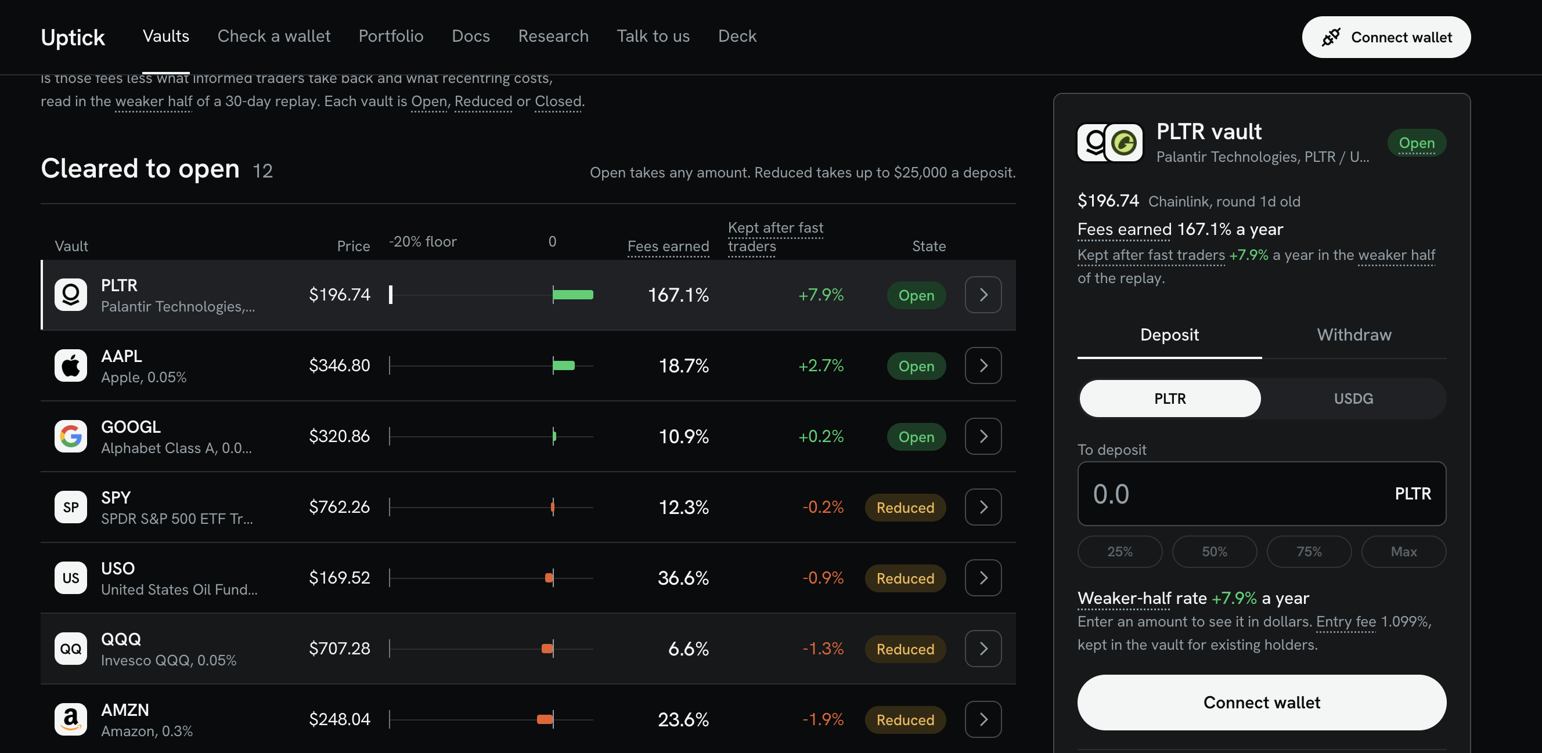Focus the To deposit amount field
This screenshot has width=1542, height=753.
pyautogui.click(x=1262, y=494)
